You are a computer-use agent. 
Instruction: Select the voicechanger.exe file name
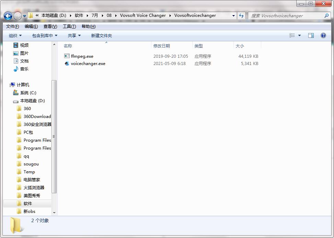coord(88,64)
